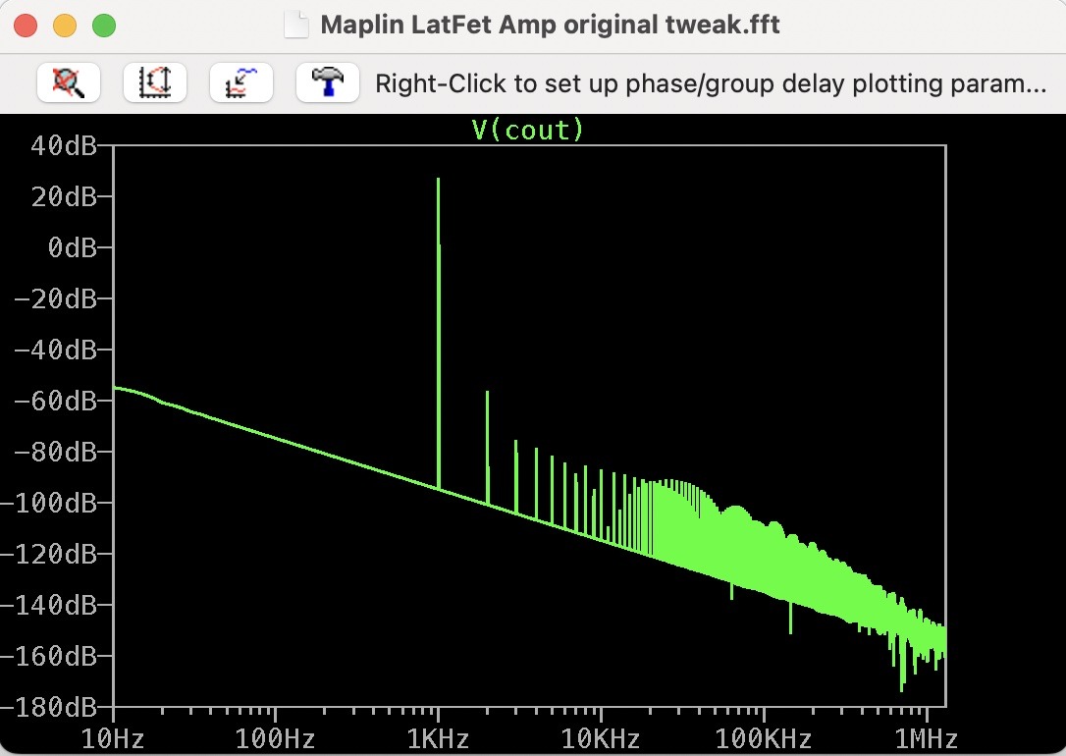Click the 100KHz horizontal axis label
The image size is (1066, 756).
tap(764, 738)
